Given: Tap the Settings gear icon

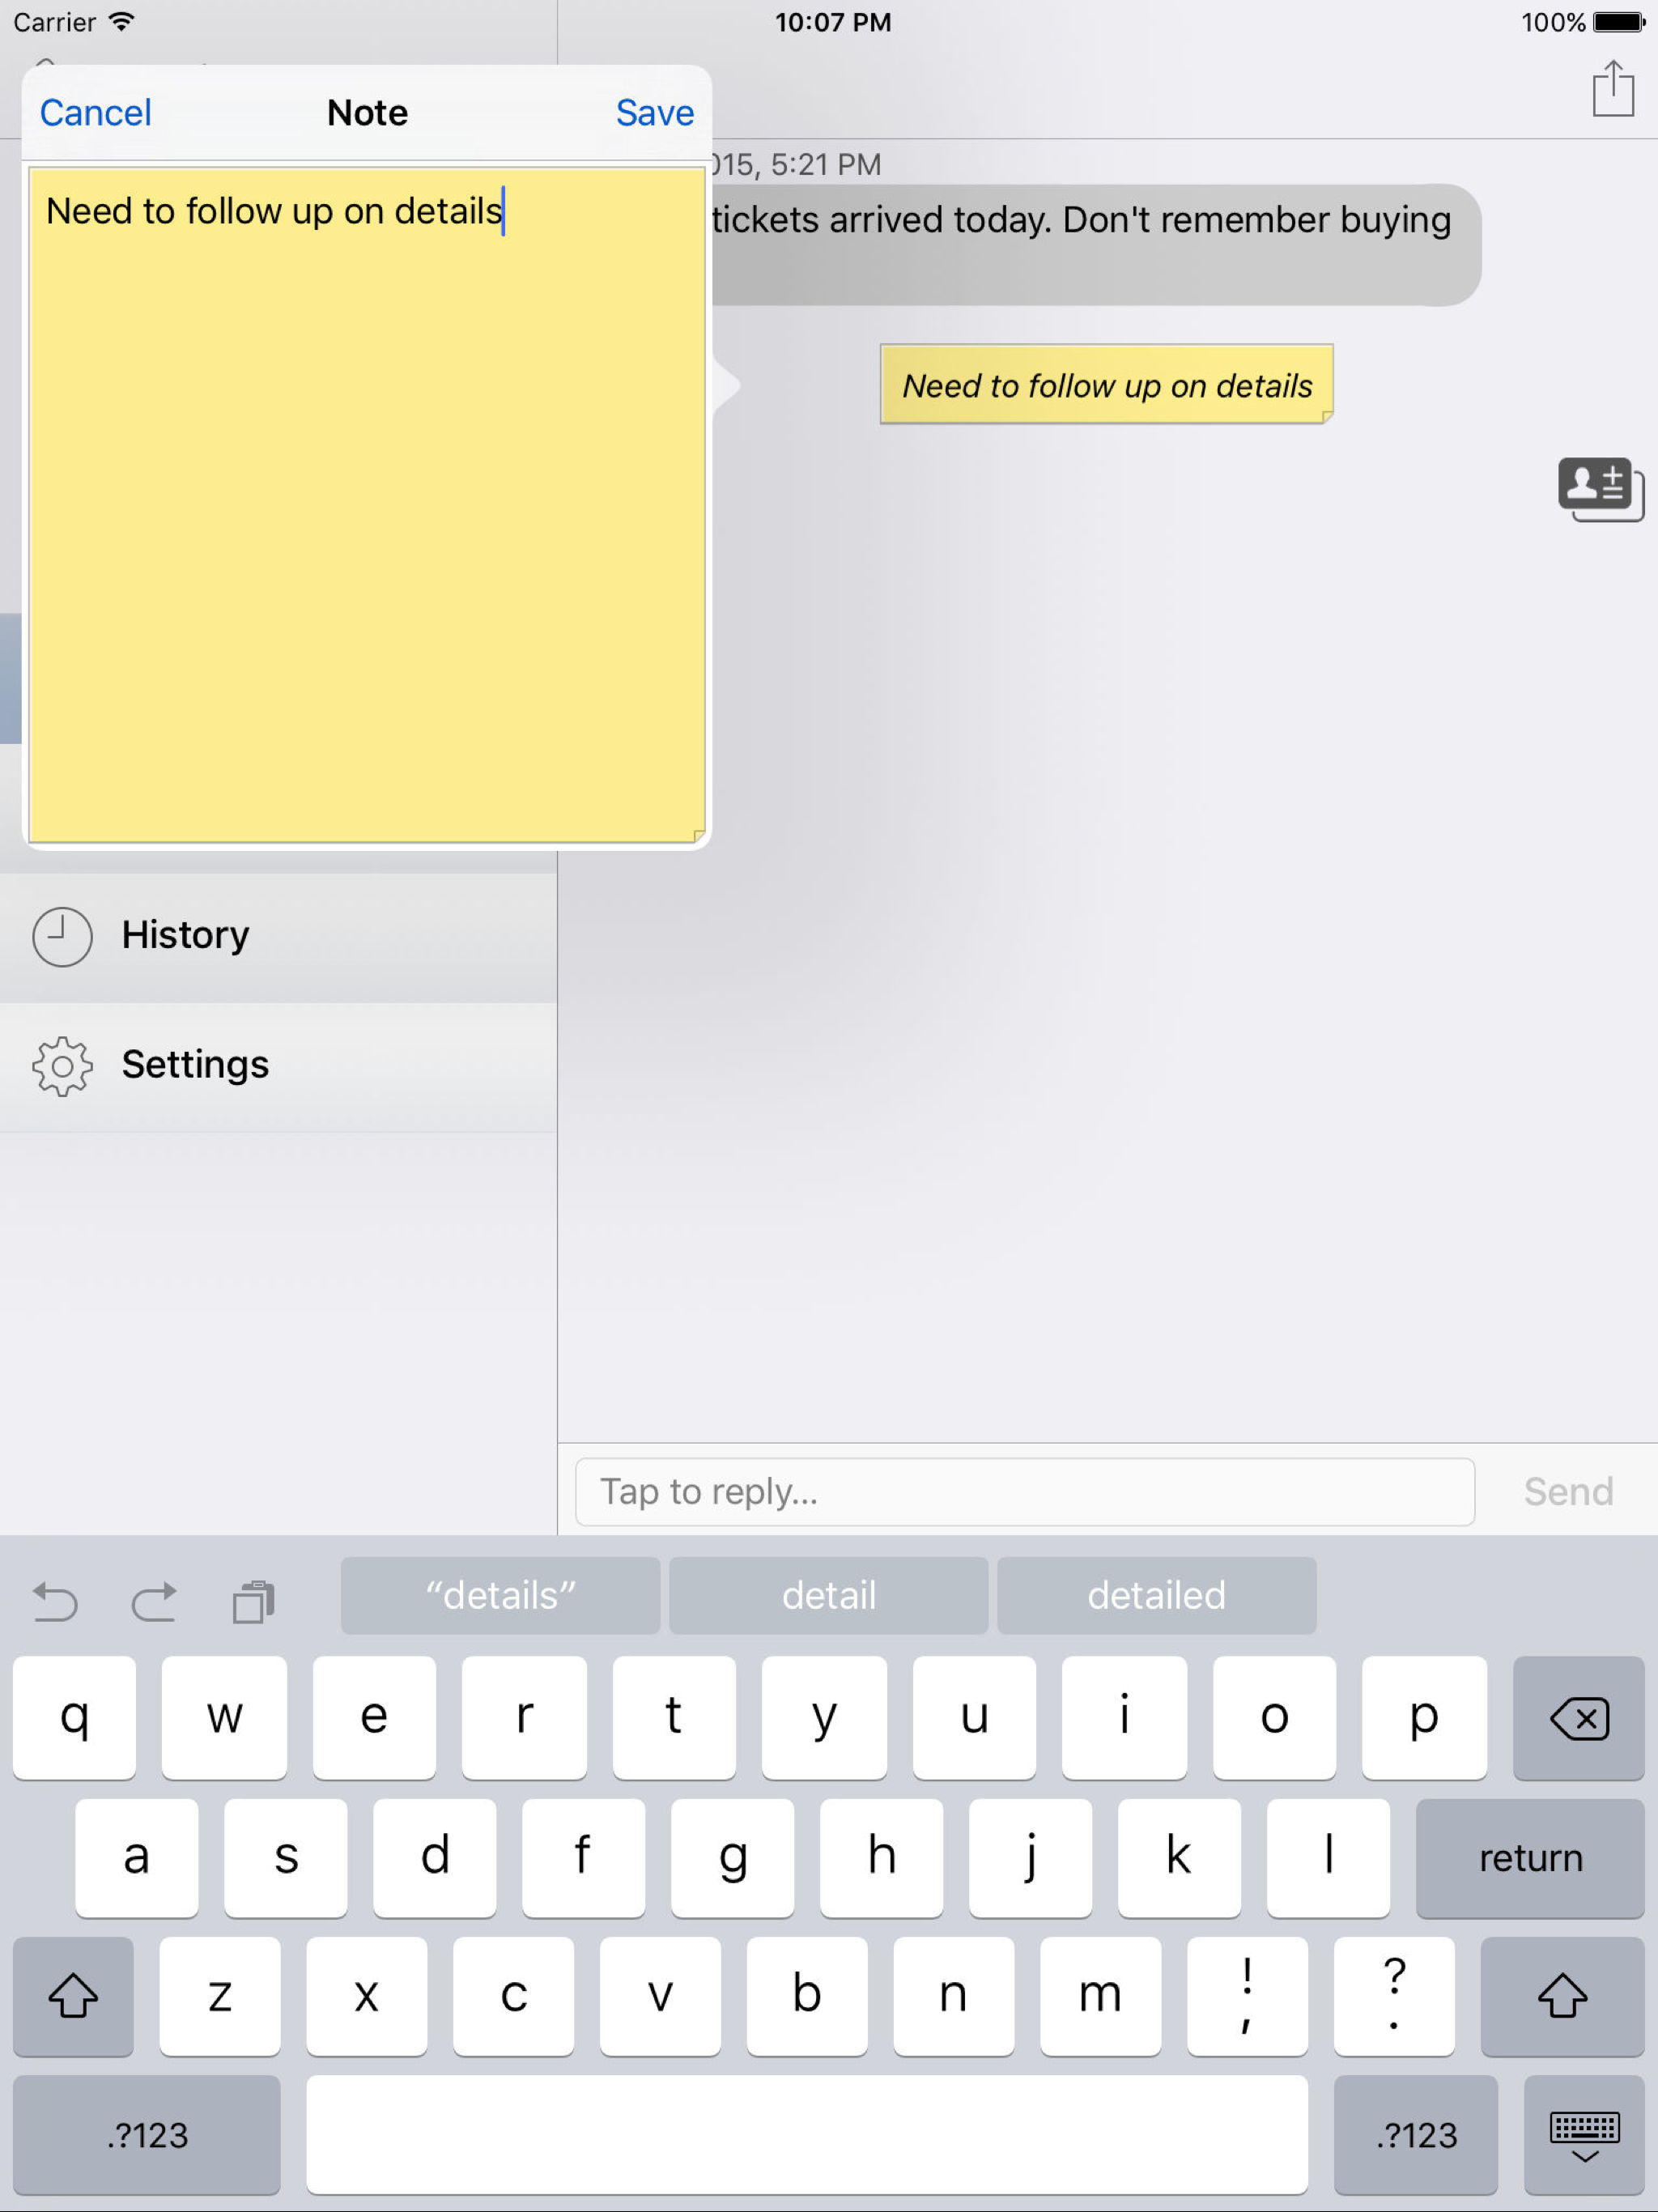Looking at the screenshot, I should tap(62, 1066).
